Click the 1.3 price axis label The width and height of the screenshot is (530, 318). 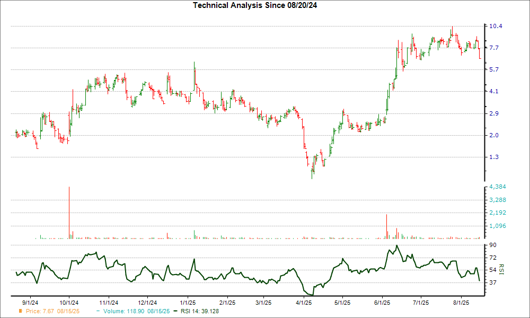[494, 157]
